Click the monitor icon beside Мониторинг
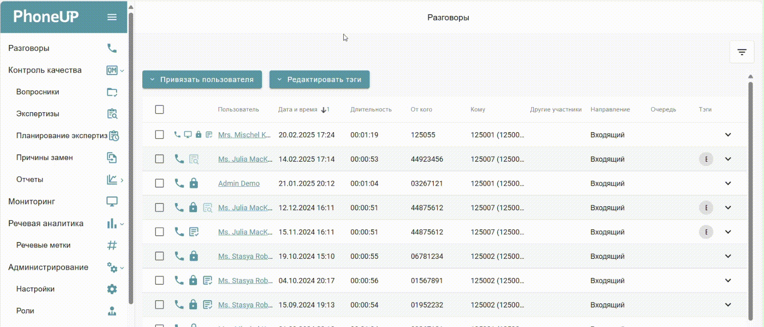Viewport: 764px width, 327px height. pyautogui.click(x=112, y=201)
